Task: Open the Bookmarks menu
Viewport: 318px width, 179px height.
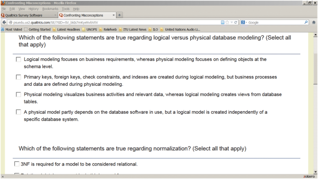Action: (x=50, y=9)
